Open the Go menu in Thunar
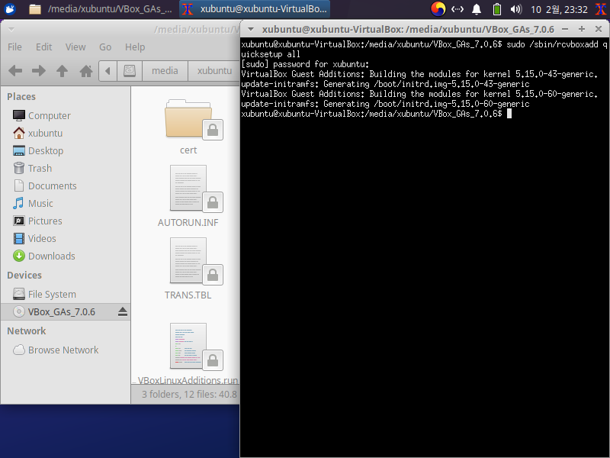The height and width of the screenshot is (458, 610). pos(105,47)
